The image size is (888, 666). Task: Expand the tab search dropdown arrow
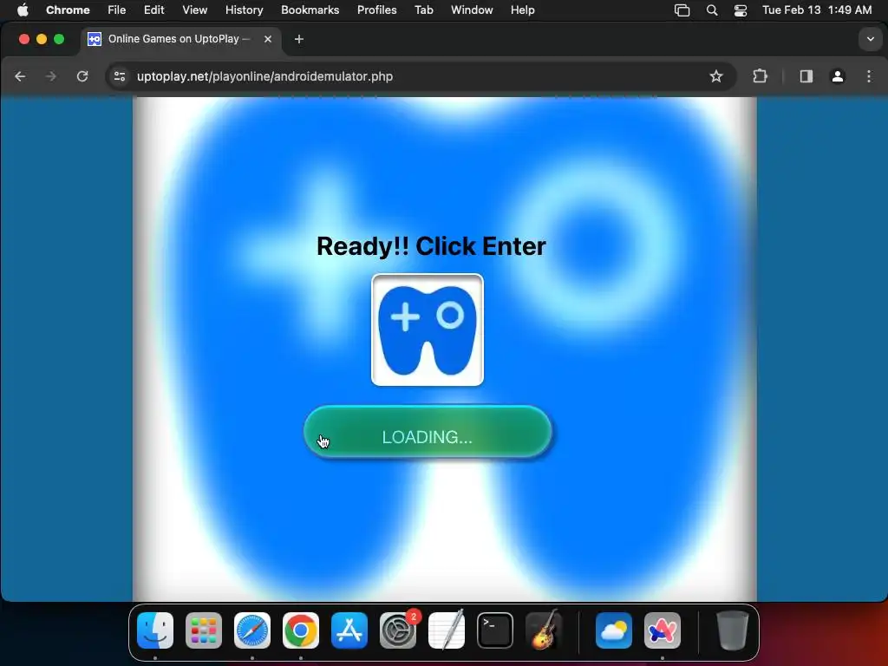point(871,39)
